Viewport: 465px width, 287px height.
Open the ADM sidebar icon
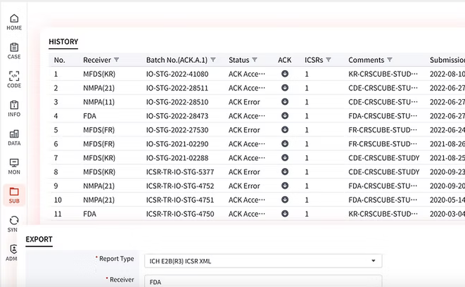[x=14, y=252]
